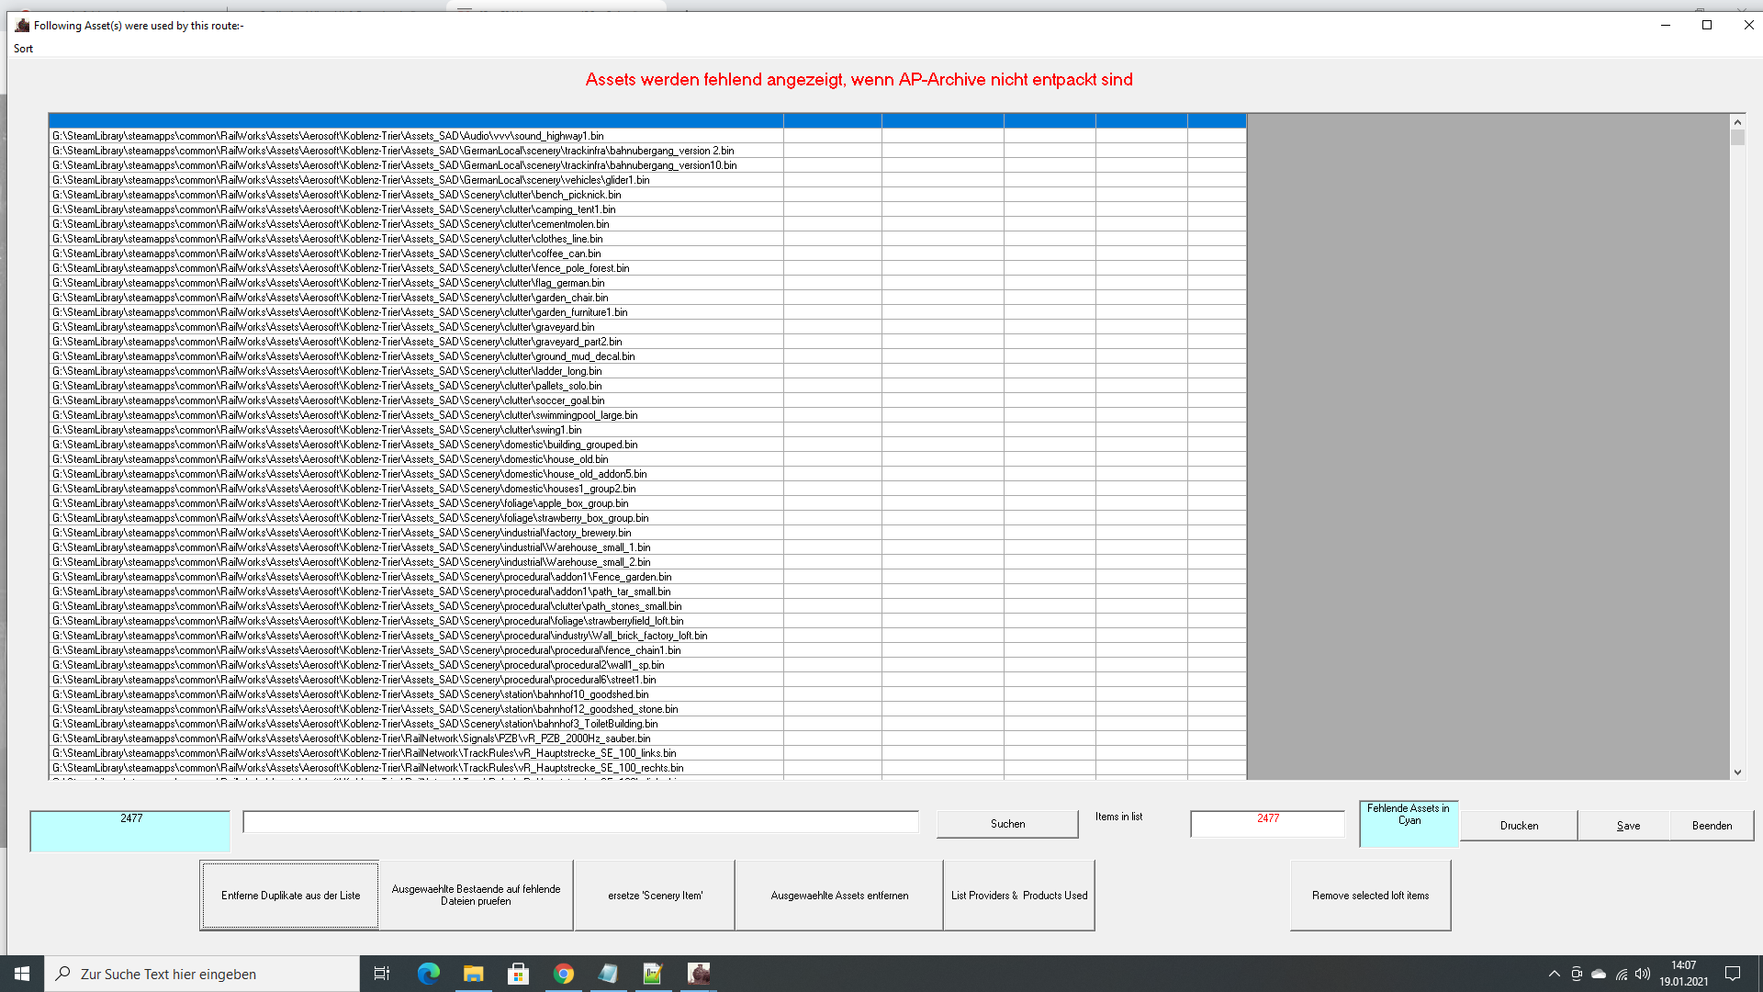The width and height of the screenshot is (1763, 992).
Task: Click the volume speaker tray icon
Action: [x=1643, y=974]
